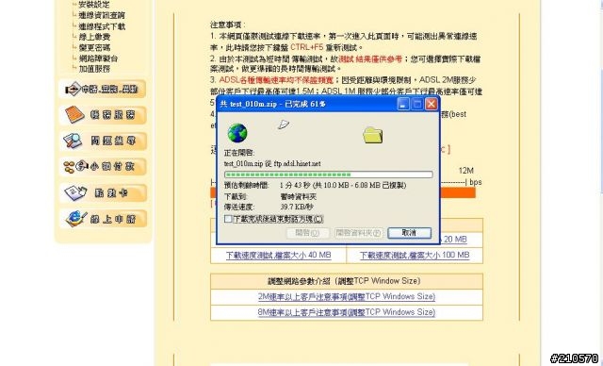
Task: Open the sidebar button with arrow diamond icon
Action: click(x=103, y=90)
